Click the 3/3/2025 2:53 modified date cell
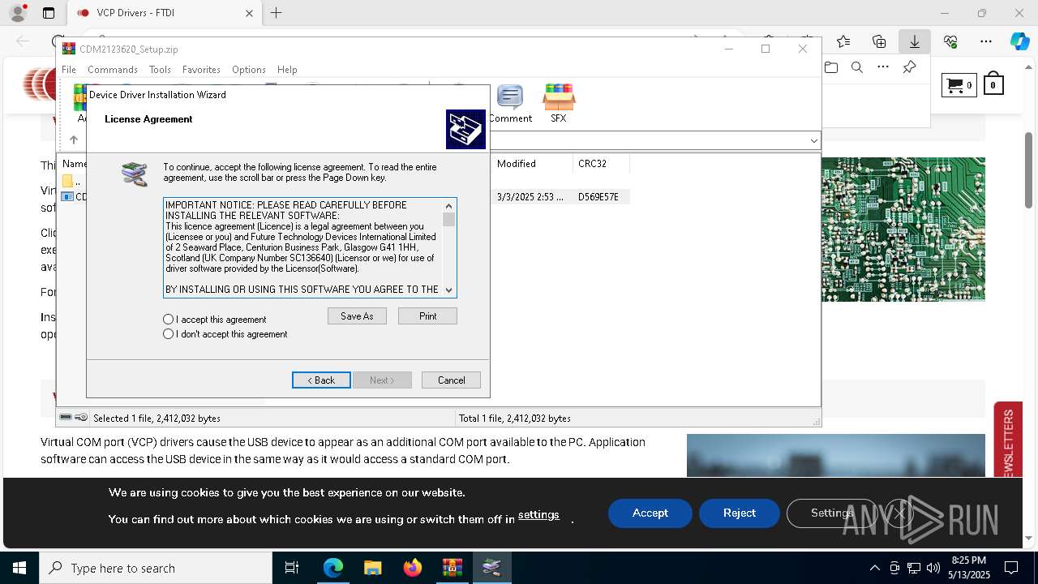Viewport: 1038px width, 584px height. tap(530, 197)
